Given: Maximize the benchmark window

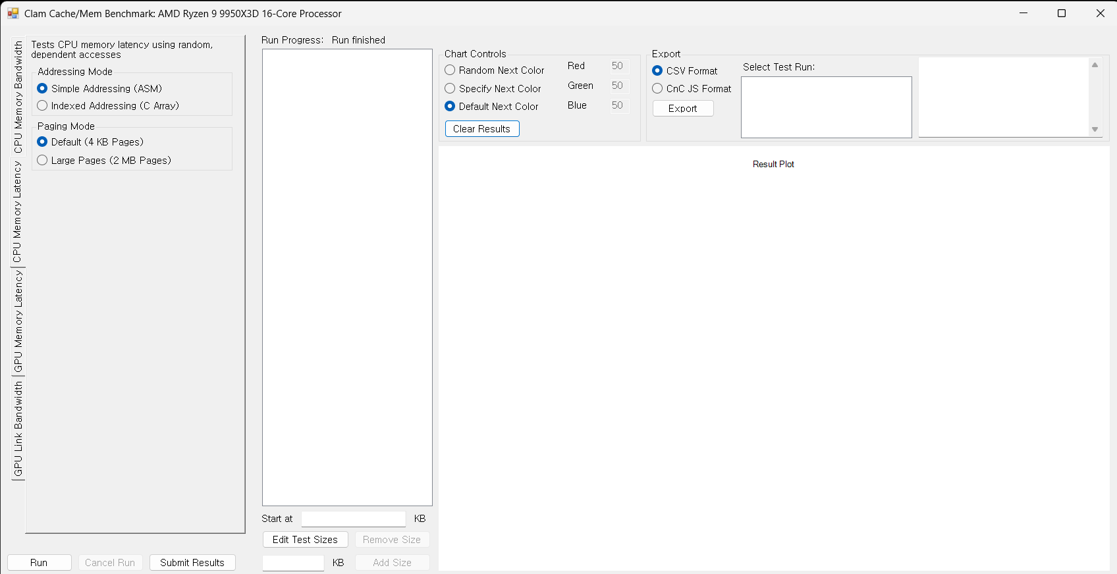Looking at the screenshot, I should (1062, 13).
